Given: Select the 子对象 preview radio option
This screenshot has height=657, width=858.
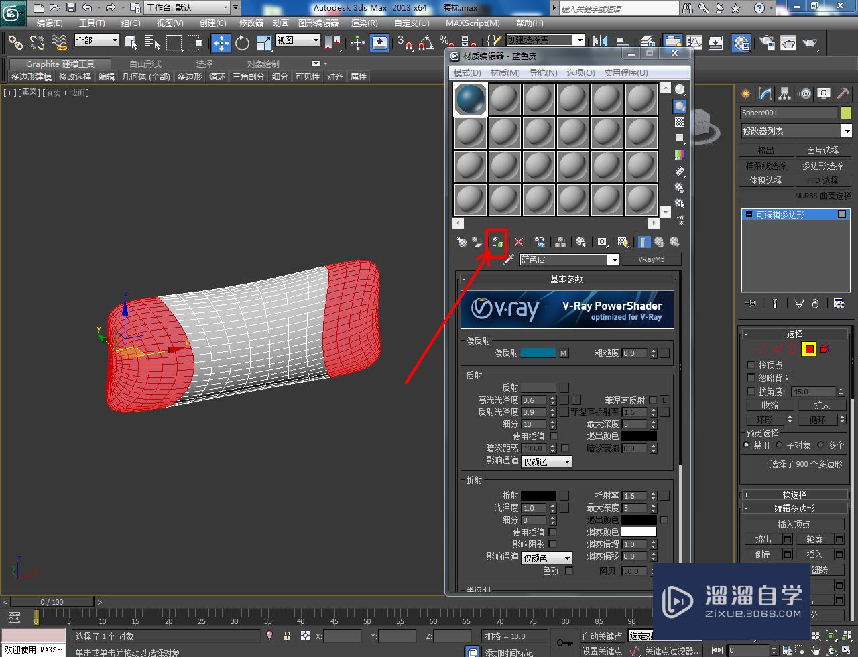Looking at the screenshot, I should 779,444.
